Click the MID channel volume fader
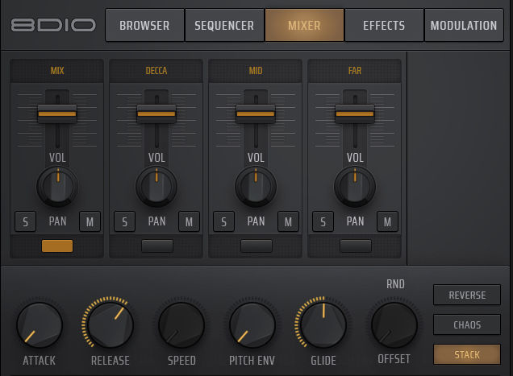This screenshot has width=513, height=376. [256, 114]
